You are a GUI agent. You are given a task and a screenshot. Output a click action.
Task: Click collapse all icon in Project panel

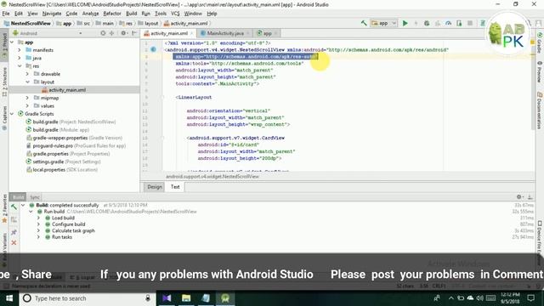click(111, 33)
